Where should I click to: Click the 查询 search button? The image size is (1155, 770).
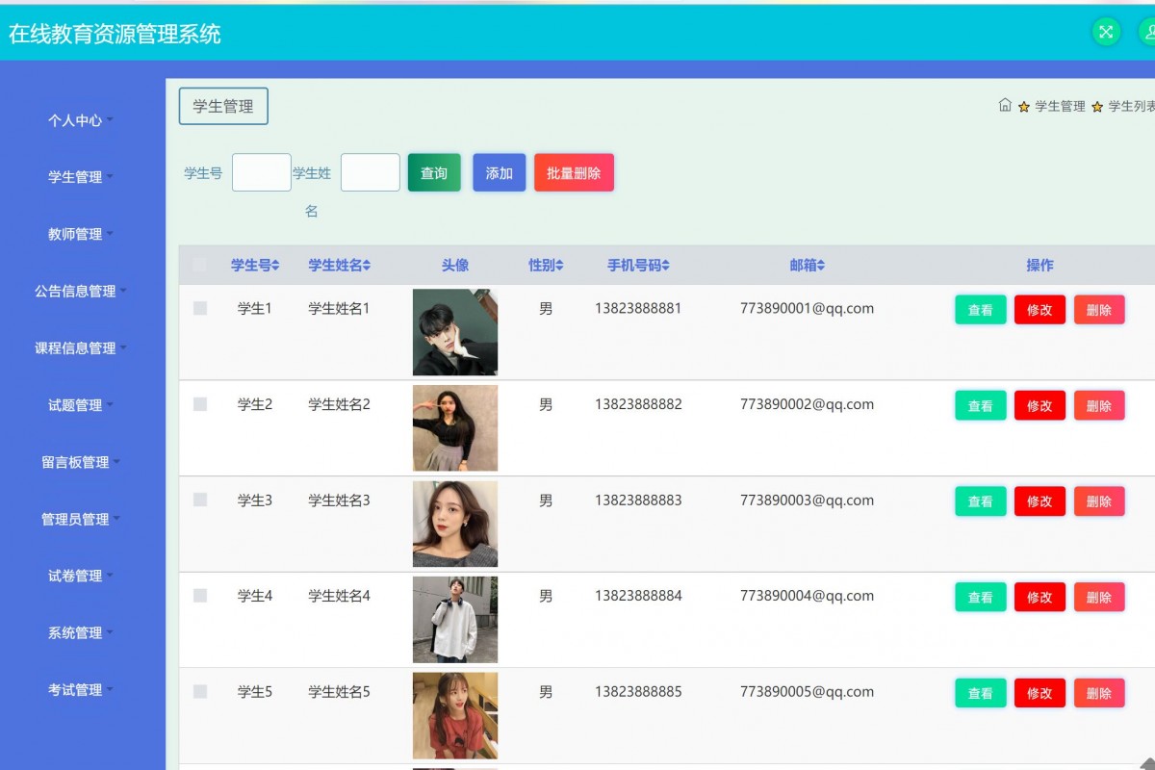coord(434,172)
